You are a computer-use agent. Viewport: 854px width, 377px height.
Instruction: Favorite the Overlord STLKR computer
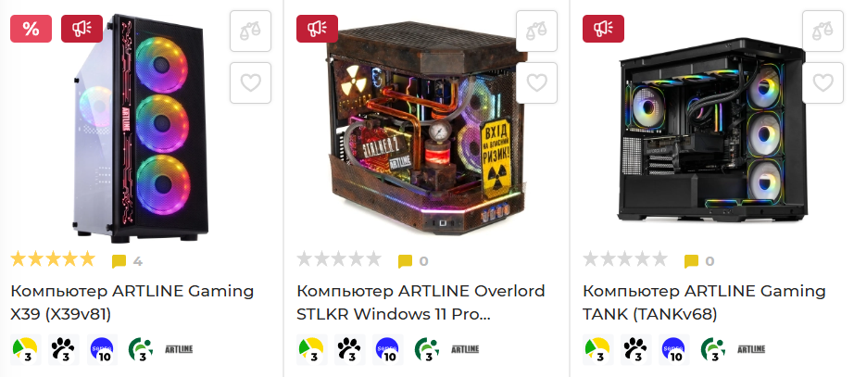pos(536,82)
